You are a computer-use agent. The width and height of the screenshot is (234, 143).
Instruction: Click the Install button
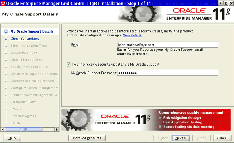tap(202, 138)
